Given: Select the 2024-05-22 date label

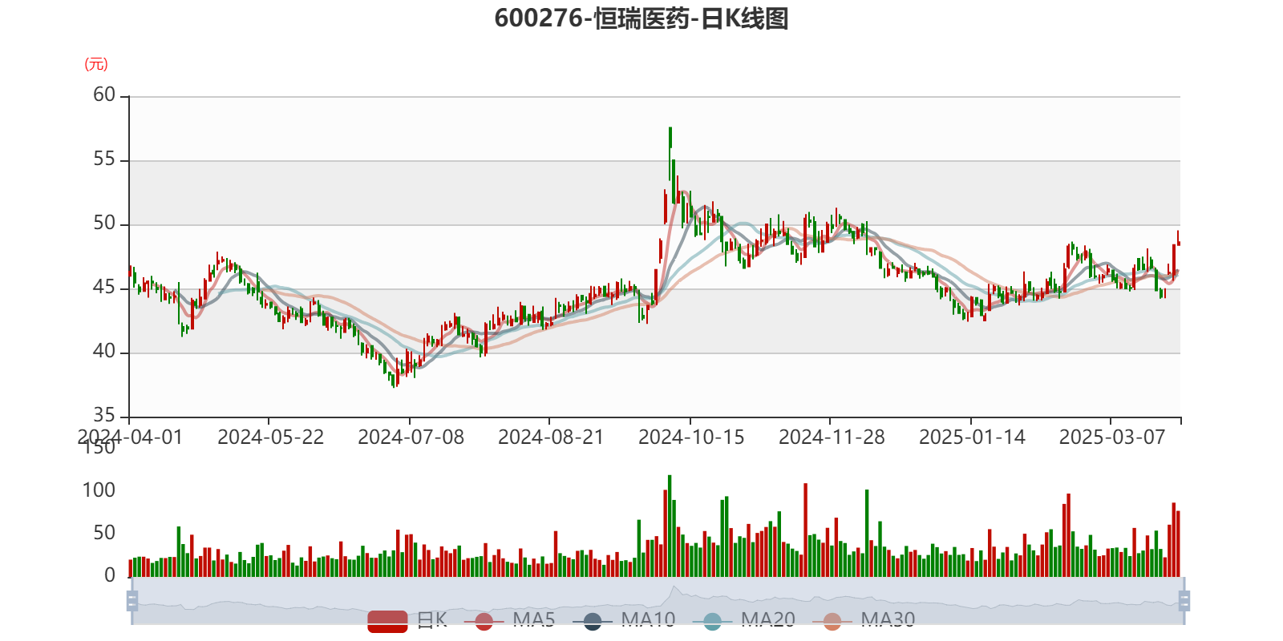Looking at the screenshot, I should pyautogui.click(x=270, y=437).
